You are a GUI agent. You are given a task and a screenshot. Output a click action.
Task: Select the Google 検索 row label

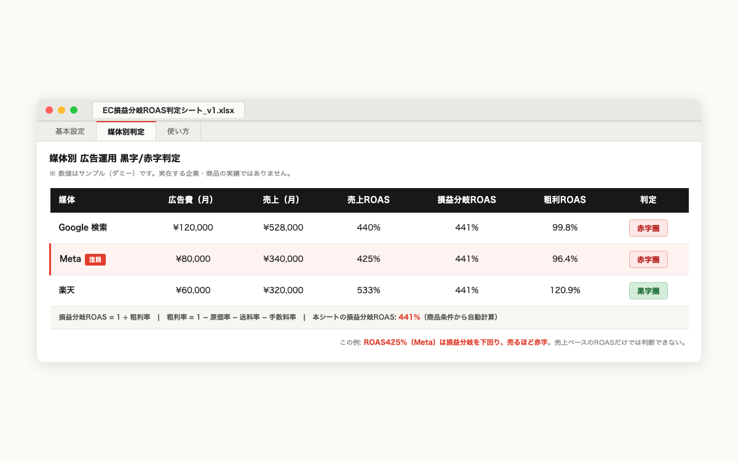(x=83, y=227)
